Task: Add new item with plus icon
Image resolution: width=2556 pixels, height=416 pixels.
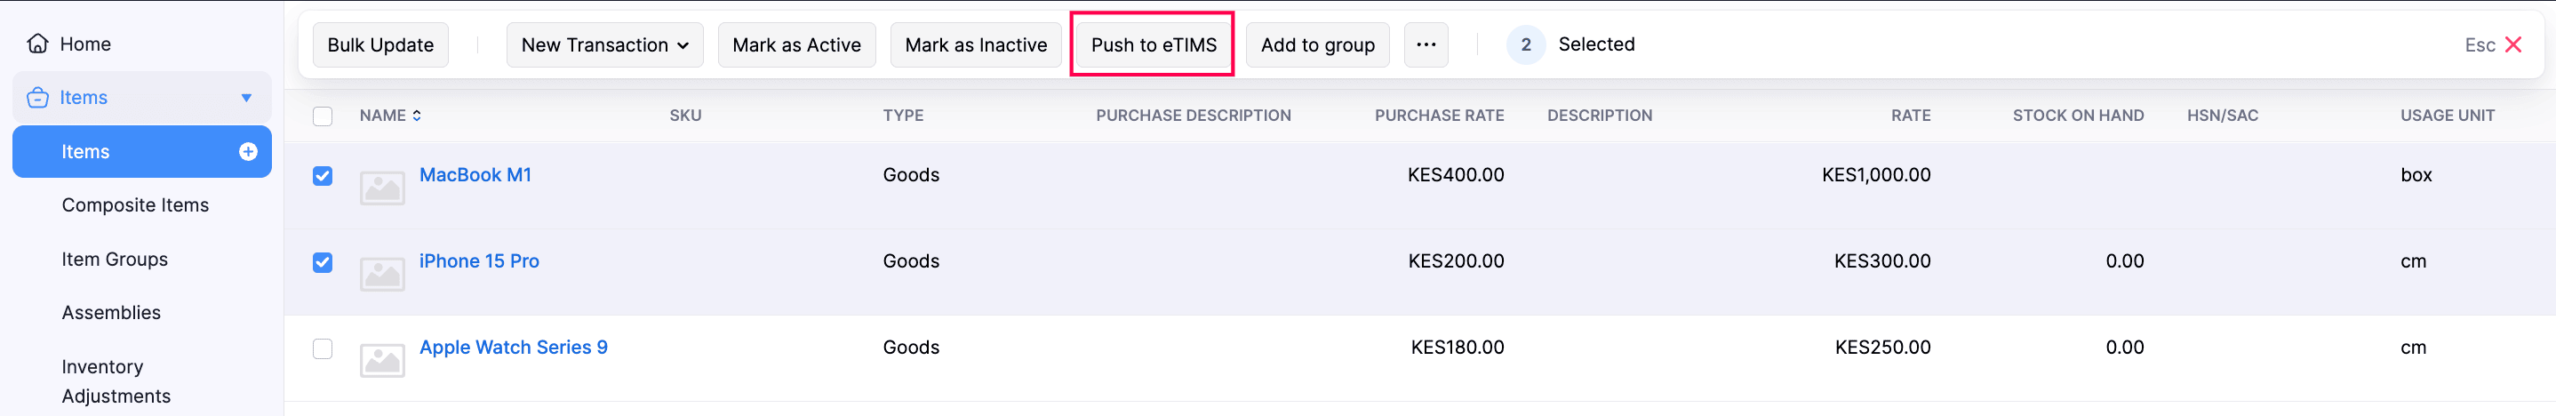Action: click(248, 152)
